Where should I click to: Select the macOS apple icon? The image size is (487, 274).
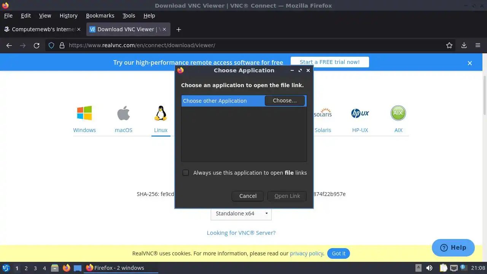tap(124, 113)
